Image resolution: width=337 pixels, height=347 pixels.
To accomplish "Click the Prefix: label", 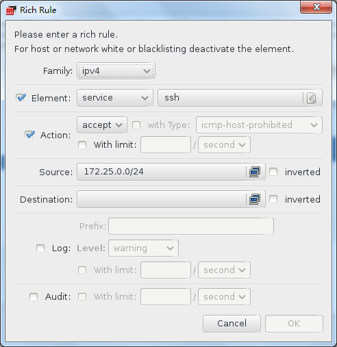I will (x=92, y=227).
